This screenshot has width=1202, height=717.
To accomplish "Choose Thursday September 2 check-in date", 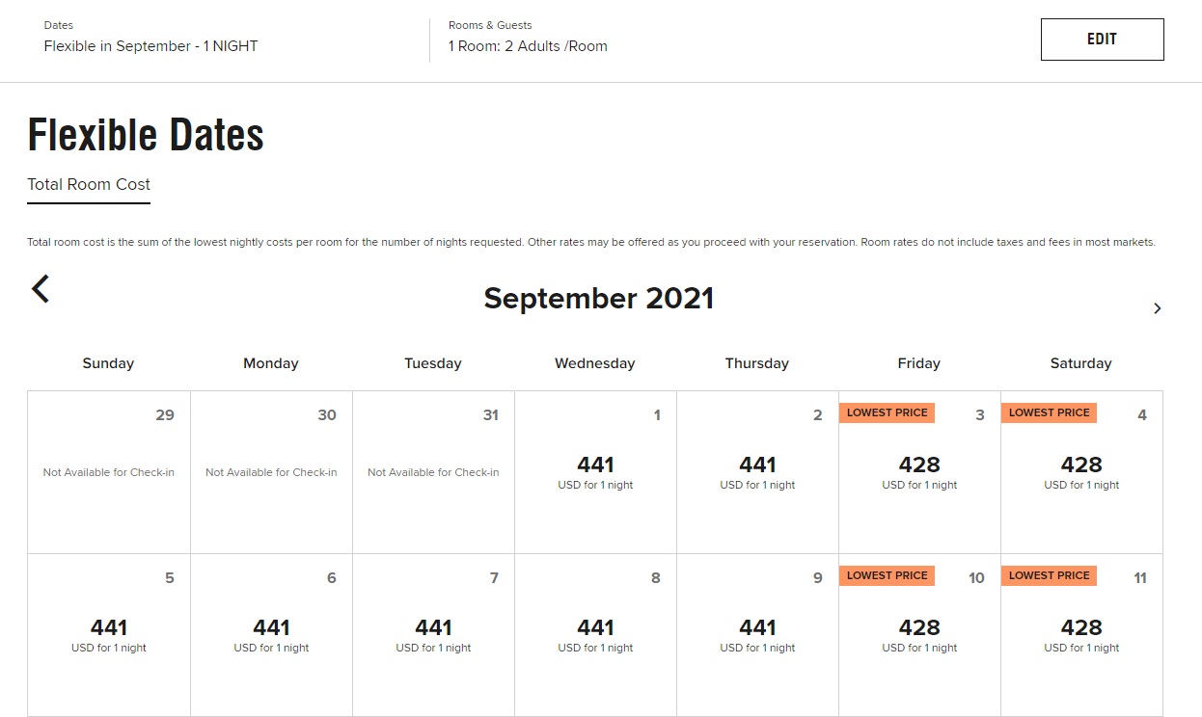I will pos(757,472).
